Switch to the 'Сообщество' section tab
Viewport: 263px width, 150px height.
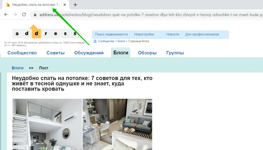pos(22,53)
